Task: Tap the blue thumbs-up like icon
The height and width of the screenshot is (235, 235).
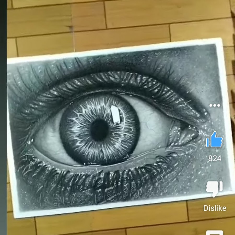Action: click(214, 139)
